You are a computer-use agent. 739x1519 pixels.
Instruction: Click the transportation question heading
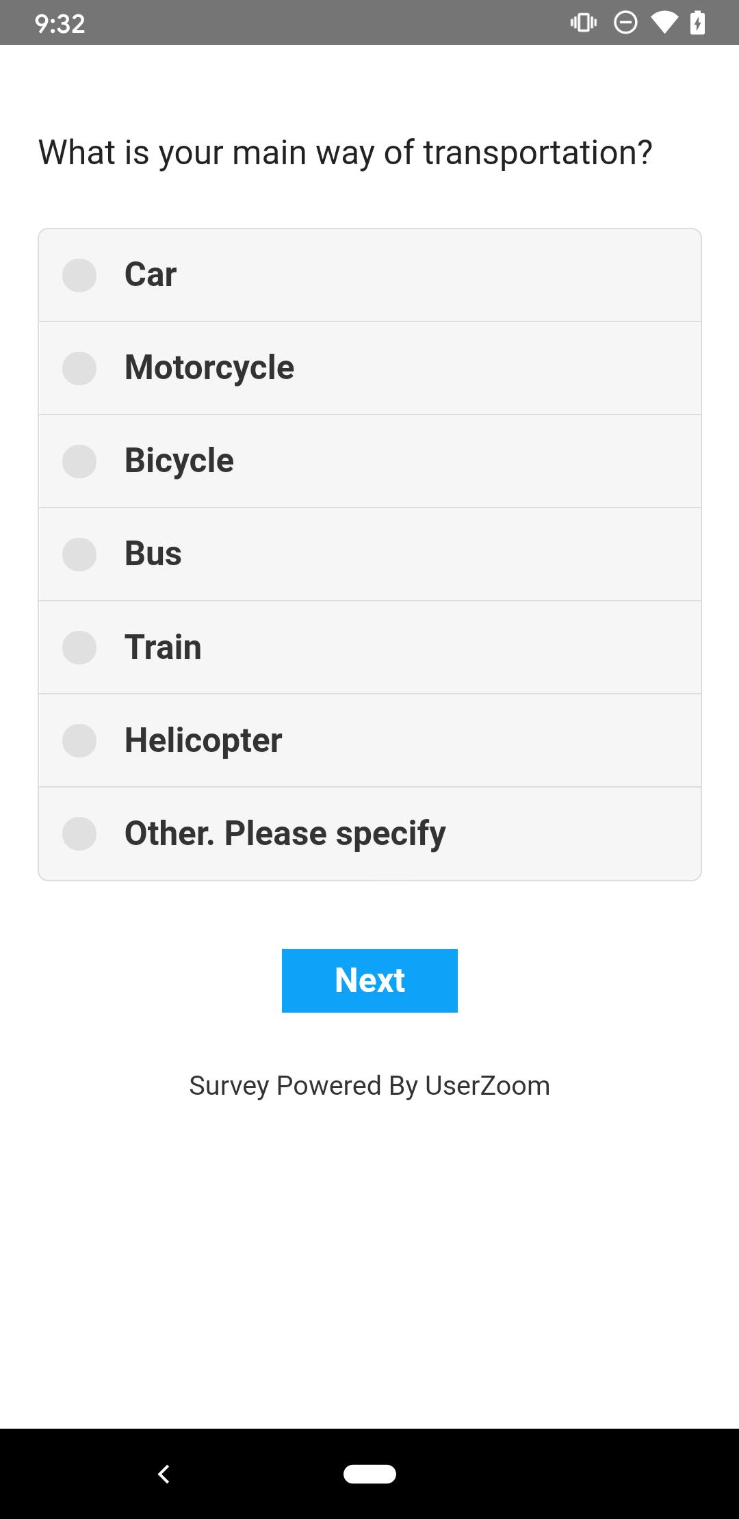coord(346,153)
